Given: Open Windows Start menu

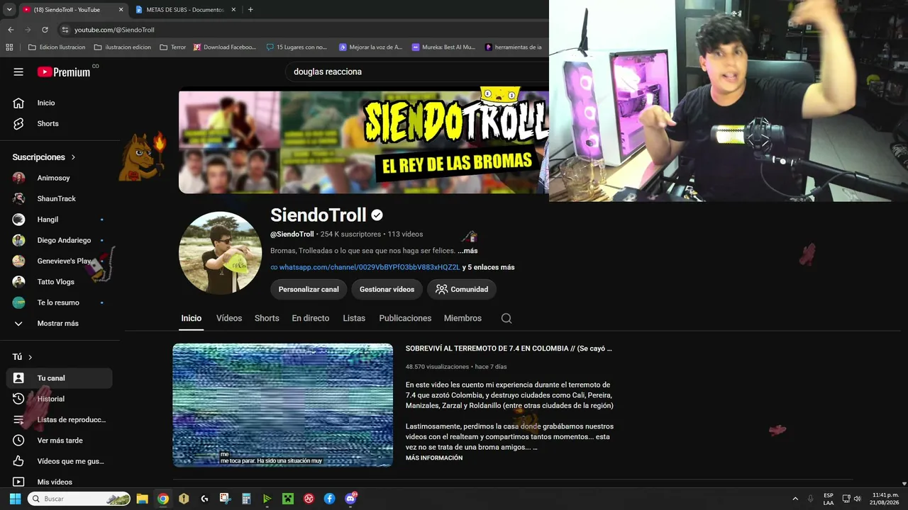Looking at the screenshot, I should coord(15,499).
